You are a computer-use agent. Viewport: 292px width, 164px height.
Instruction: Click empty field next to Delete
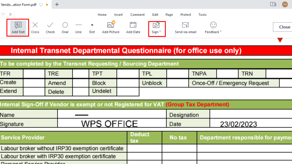pyautogui.click(x=80, y=92)
